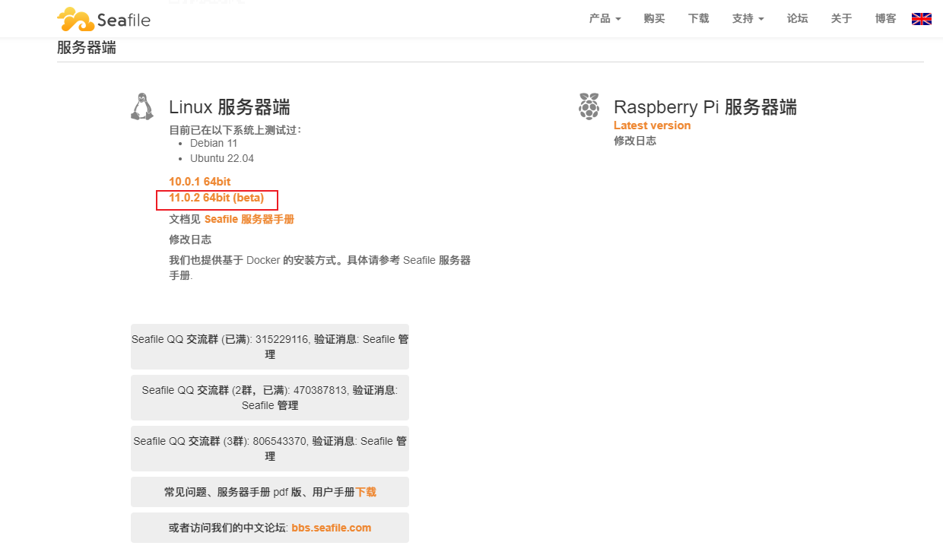Open the 博客 page
Screen dimensions: 943x552
886,19
